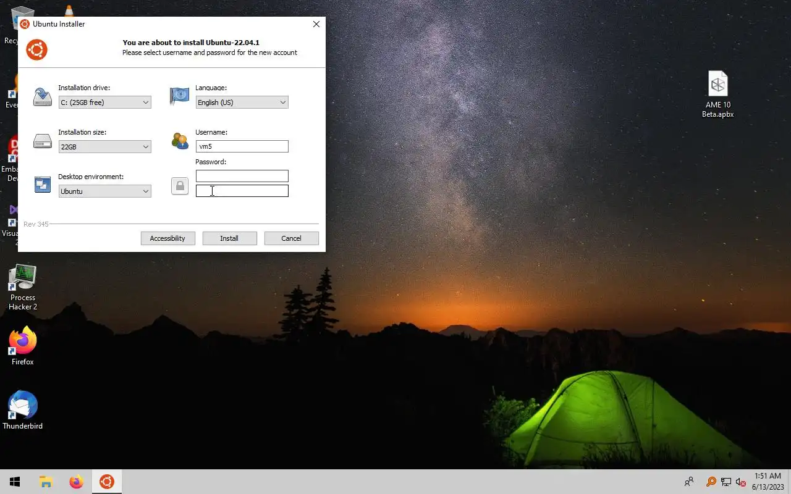Click the Ubuntu icon in the title bar
Screen dimensions: 791x494
pos(25,24)
